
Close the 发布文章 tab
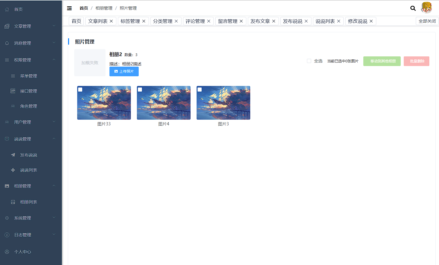[x=274, y=21]
